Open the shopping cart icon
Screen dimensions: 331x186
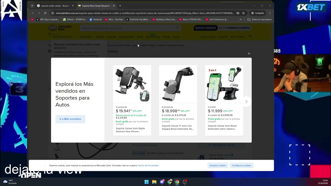click(x=250, y=36)
